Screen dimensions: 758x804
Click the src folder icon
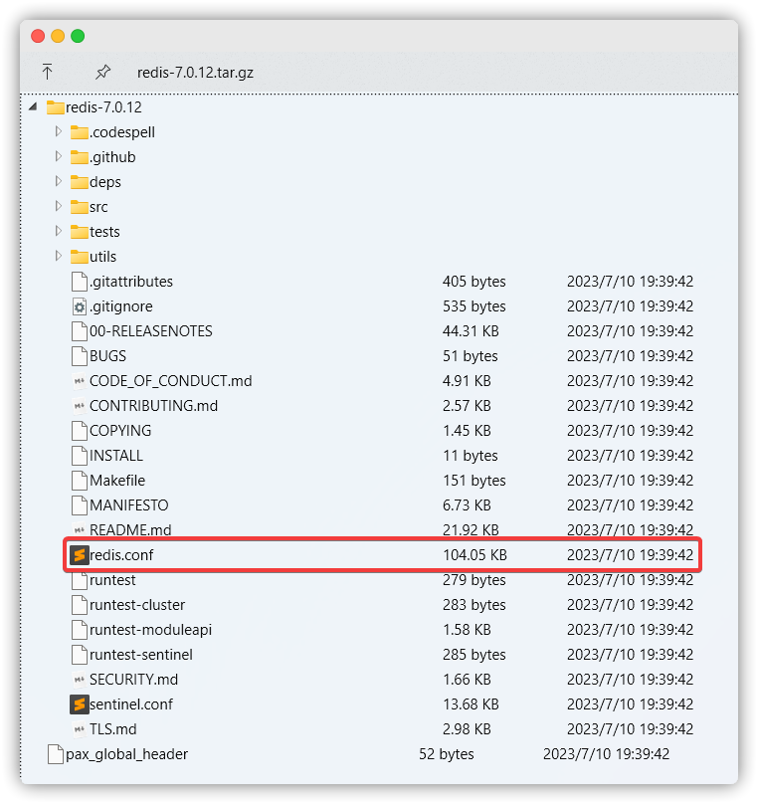pyautogui.click(x=79, y=207)
